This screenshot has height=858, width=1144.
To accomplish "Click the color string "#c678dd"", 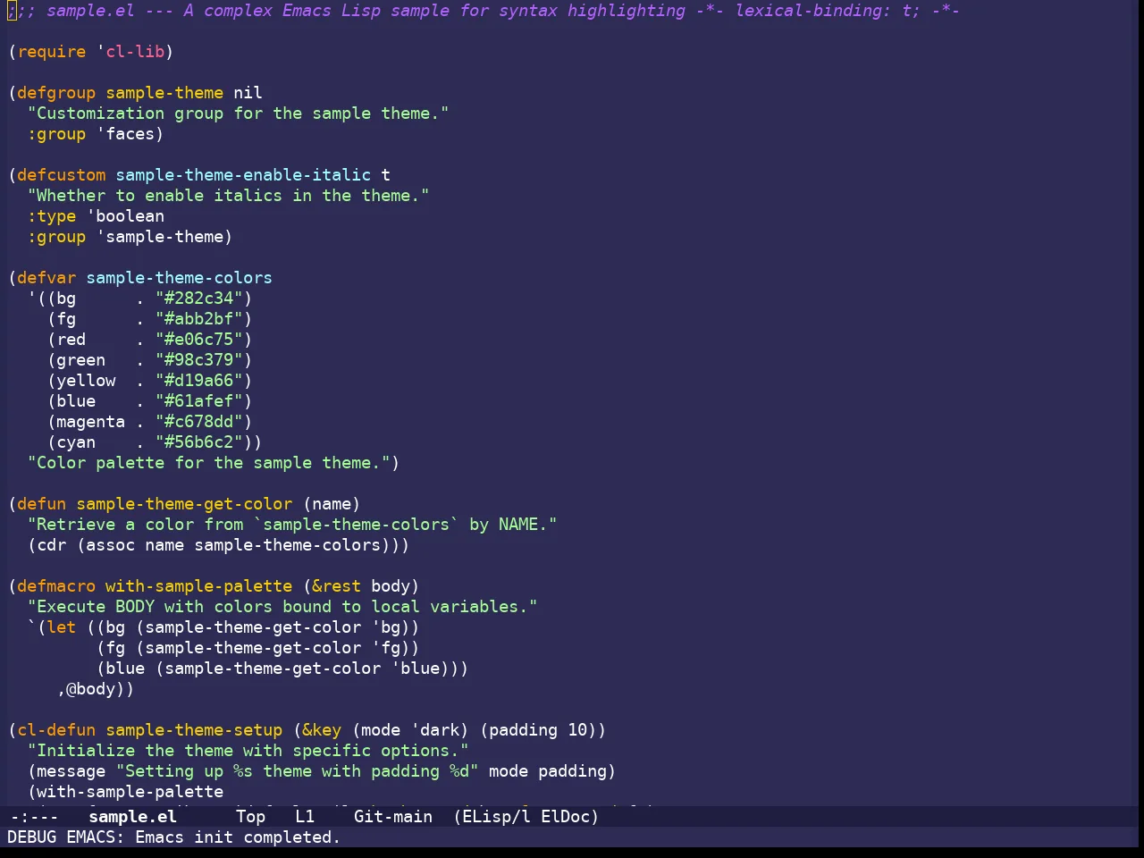I will click(199, 422).
